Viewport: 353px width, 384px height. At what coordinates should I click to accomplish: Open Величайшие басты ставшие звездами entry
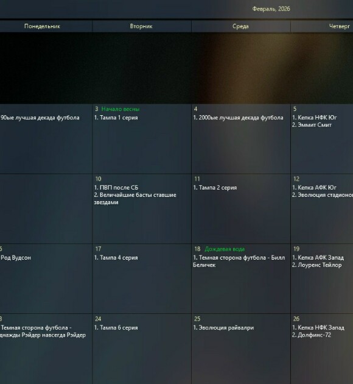(135, 199)
